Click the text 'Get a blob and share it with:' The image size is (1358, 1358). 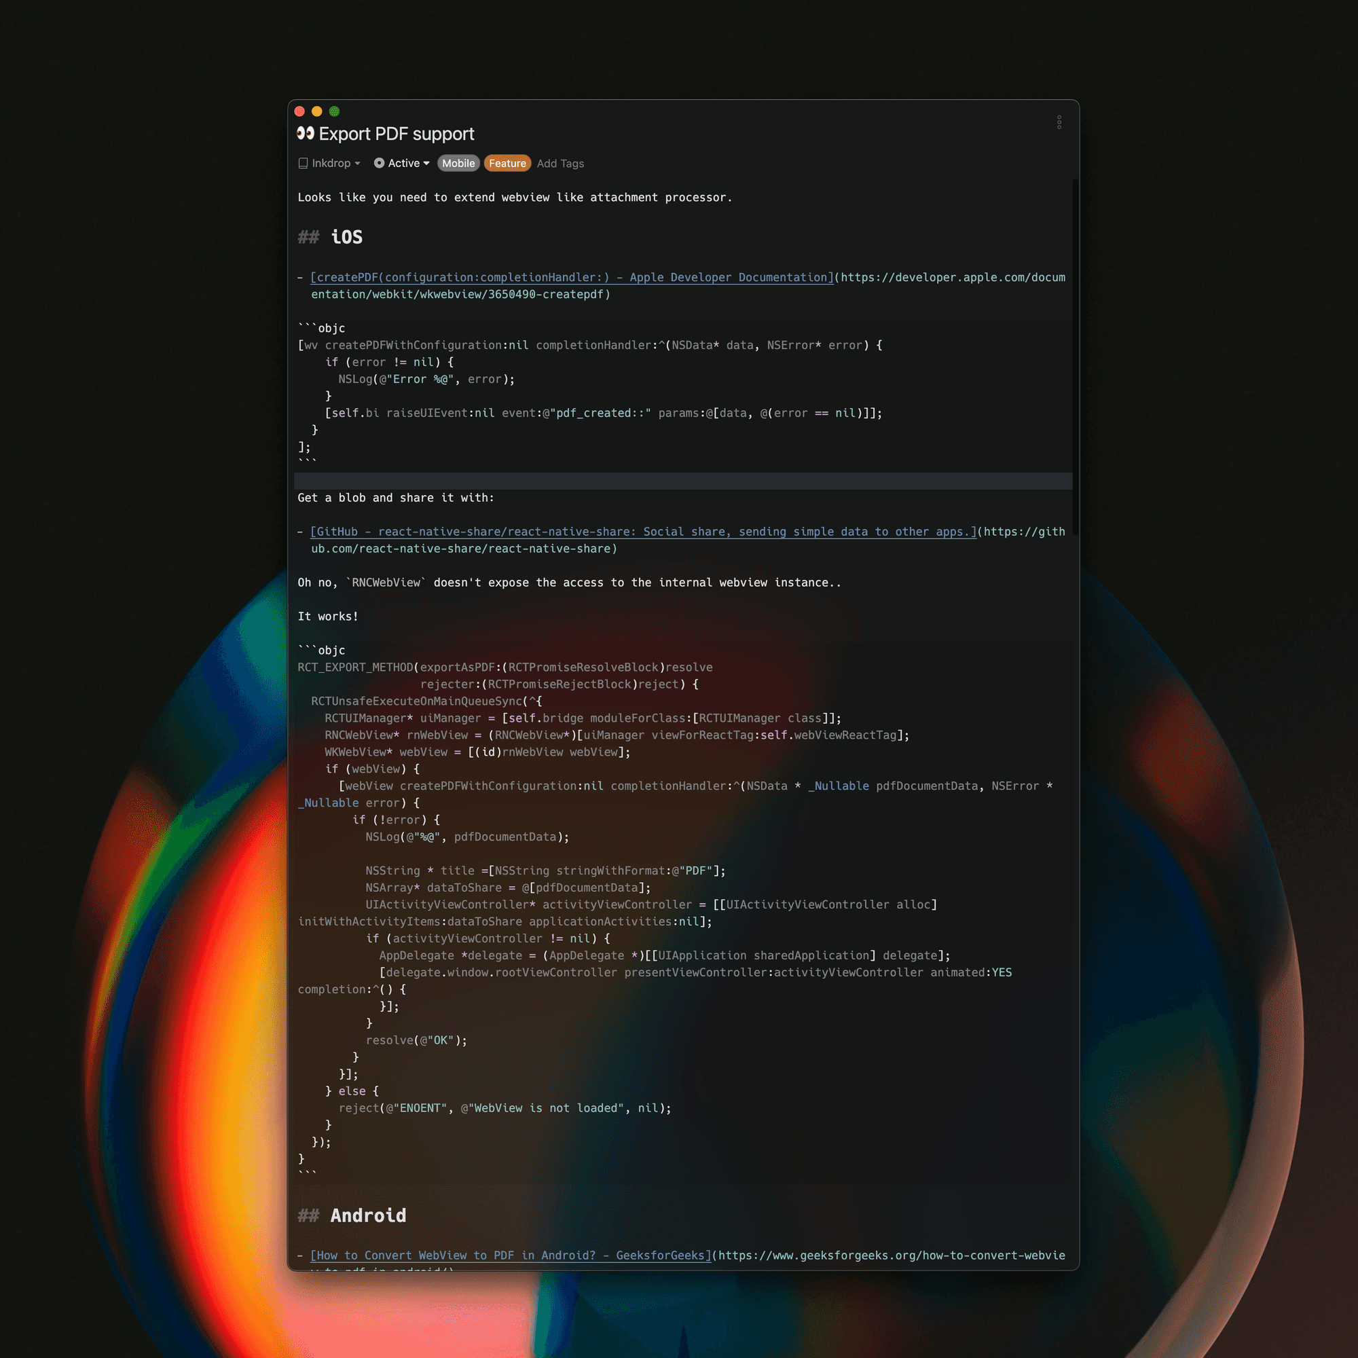(x=396, y=498)
